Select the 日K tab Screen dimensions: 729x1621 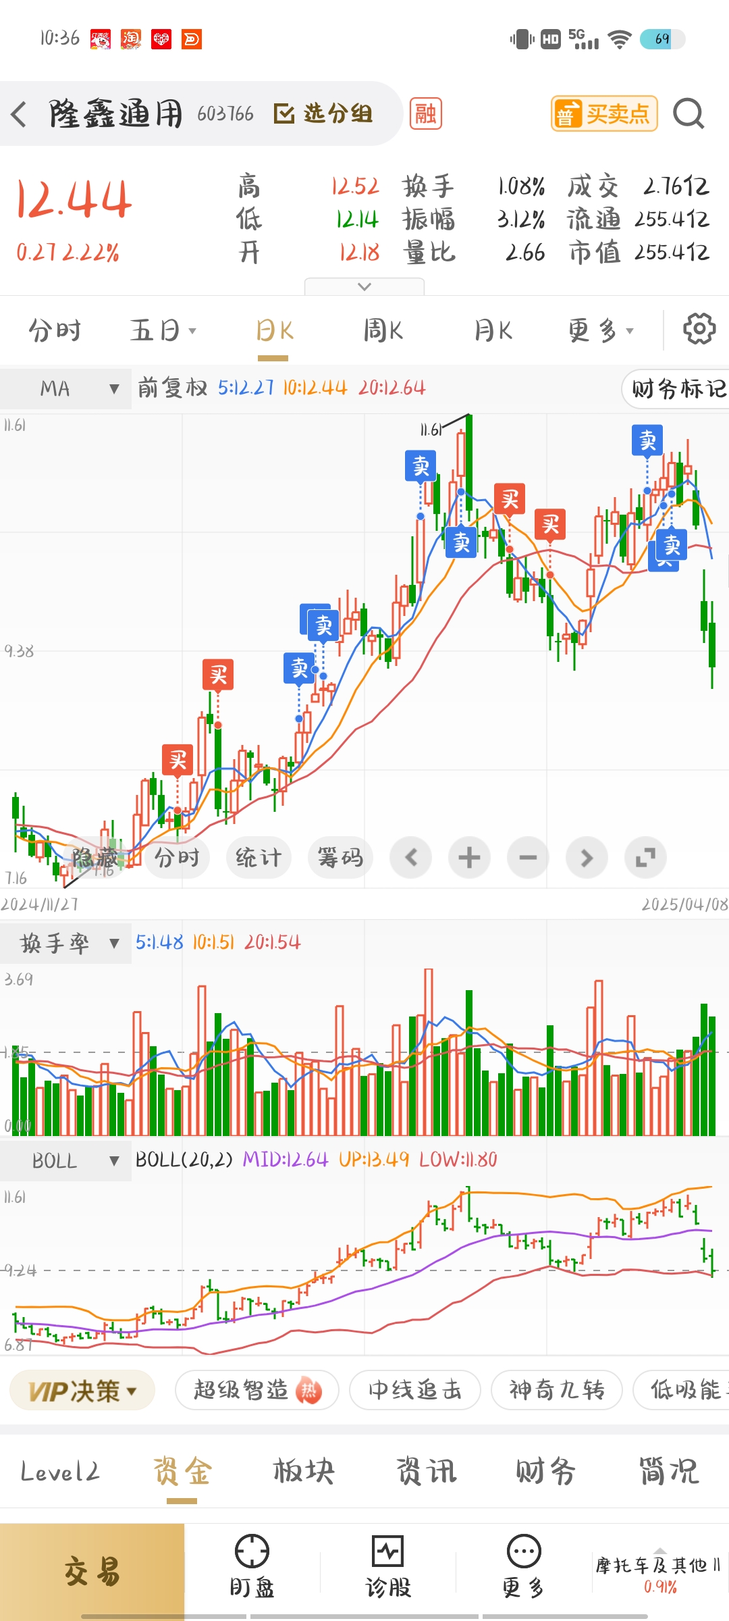(x=274, y=331)
